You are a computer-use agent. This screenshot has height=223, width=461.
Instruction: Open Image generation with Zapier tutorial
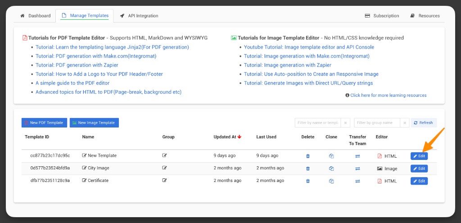pos(288,65)
